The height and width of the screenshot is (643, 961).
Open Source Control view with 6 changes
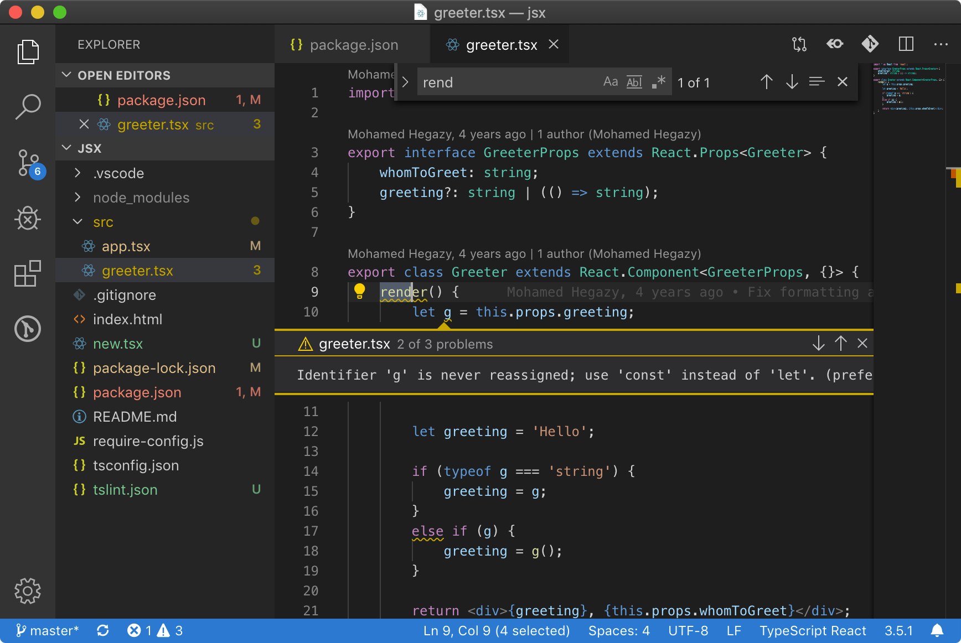28,163
